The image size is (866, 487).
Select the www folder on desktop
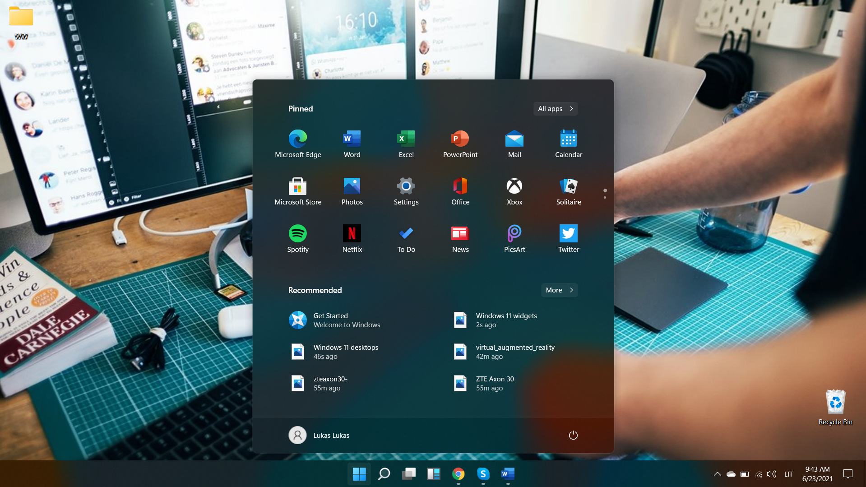(21, 23)
